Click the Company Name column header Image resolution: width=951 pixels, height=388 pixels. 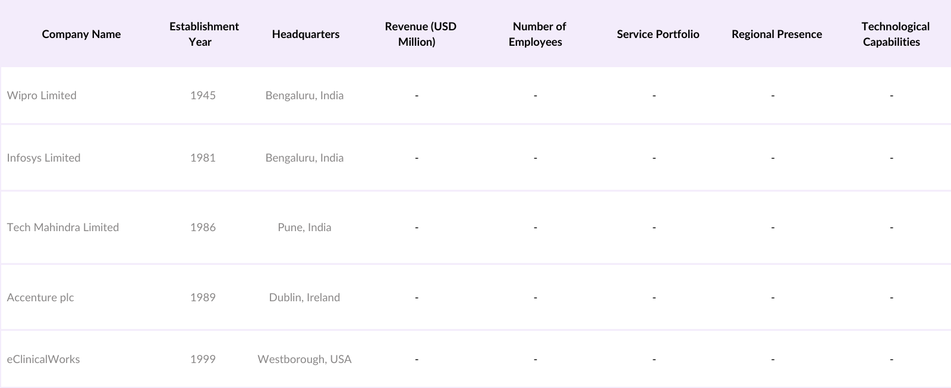point(81,34)
